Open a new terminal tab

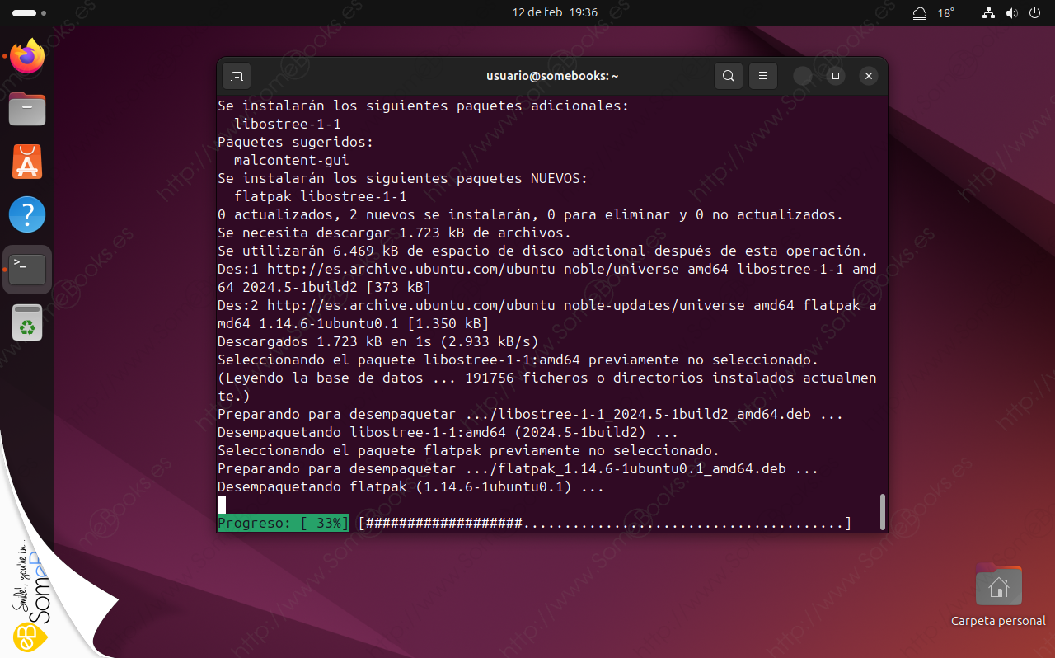(x=237, y=76)
